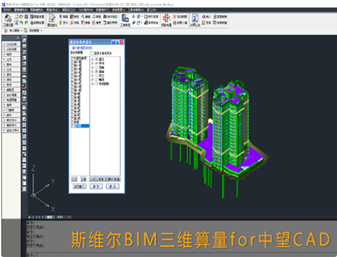Click the green undo arrow in toolbar
337x257 pixels.
tap(21, 23)
